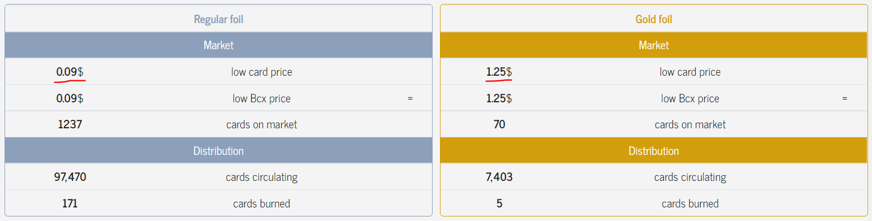Select the Regular foil Market header

(x=218, y=45)
